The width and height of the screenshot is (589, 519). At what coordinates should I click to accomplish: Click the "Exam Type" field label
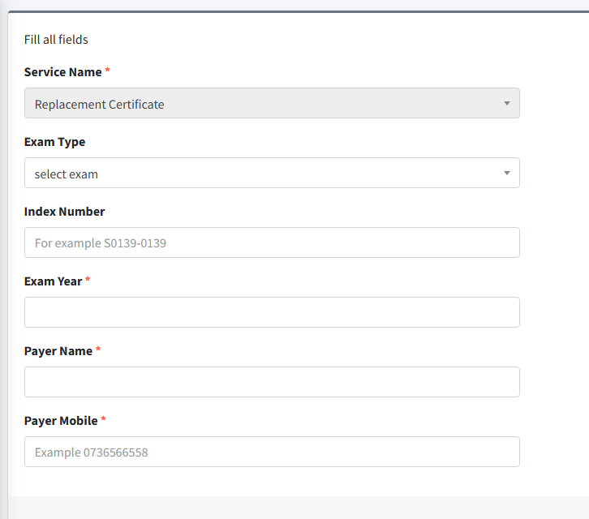[x=54, y=142]
